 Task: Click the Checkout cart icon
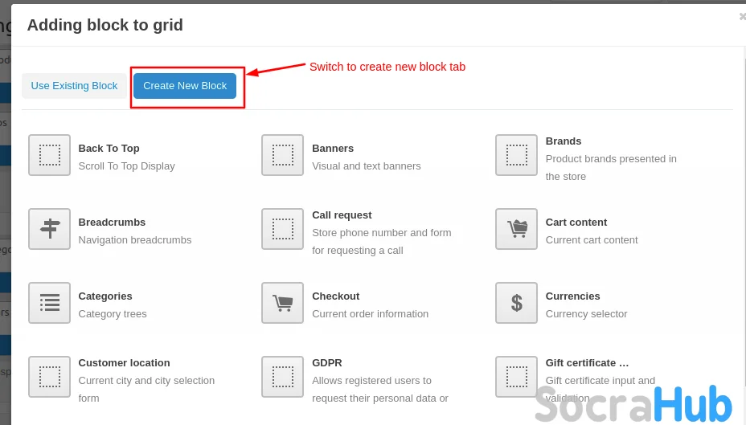pyautogui.click(x=282, y=303)
